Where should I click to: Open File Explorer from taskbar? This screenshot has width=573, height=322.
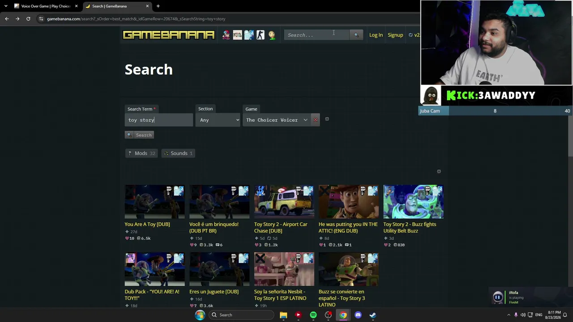283,315
